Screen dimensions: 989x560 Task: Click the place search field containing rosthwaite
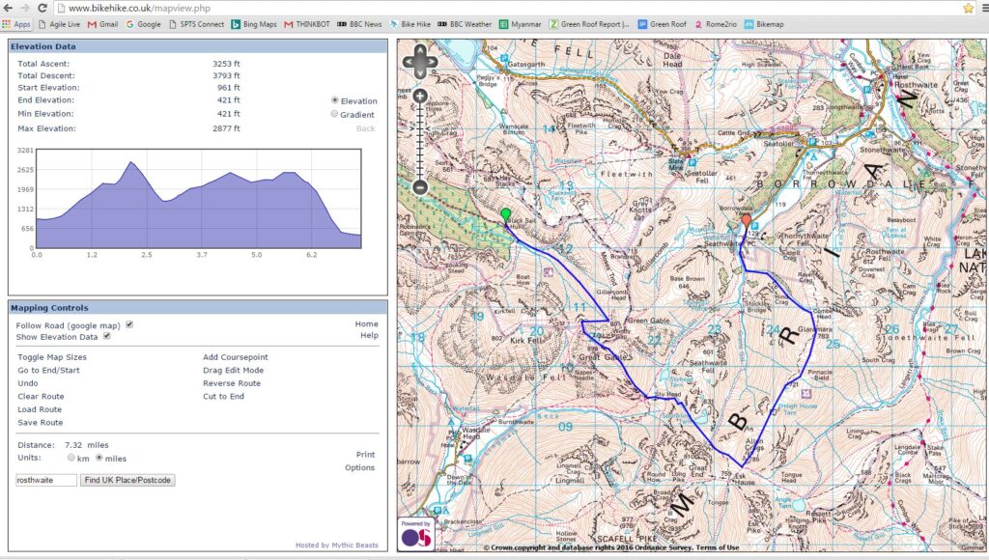(x=46, y=480)
